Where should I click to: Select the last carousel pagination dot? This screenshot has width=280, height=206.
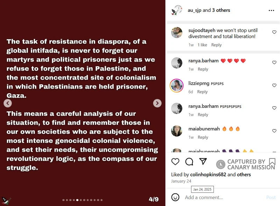(101, 200)
